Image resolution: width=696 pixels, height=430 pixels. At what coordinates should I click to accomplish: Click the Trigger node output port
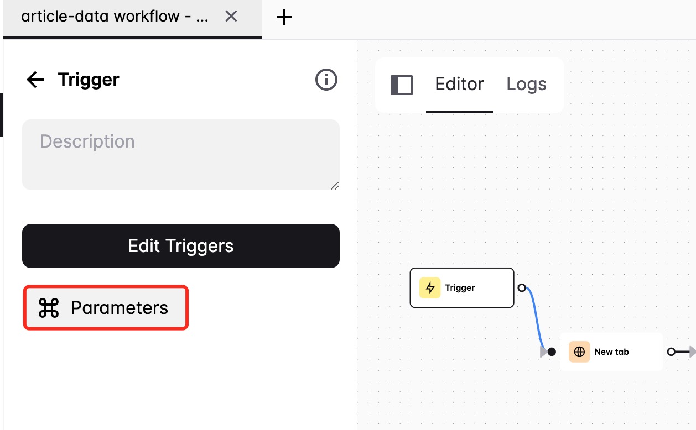click(522, 288)
